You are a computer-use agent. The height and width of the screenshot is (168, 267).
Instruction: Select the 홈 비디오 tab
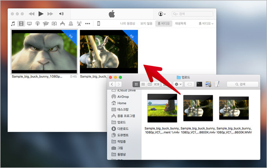click(164, 23)
